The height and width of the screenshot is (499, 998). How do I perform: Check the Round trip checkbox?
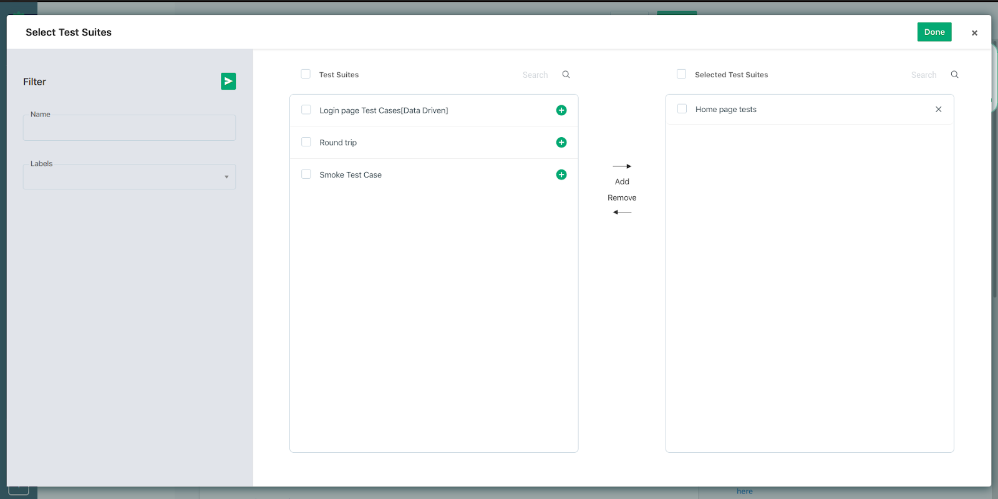[x=306, y=142]
